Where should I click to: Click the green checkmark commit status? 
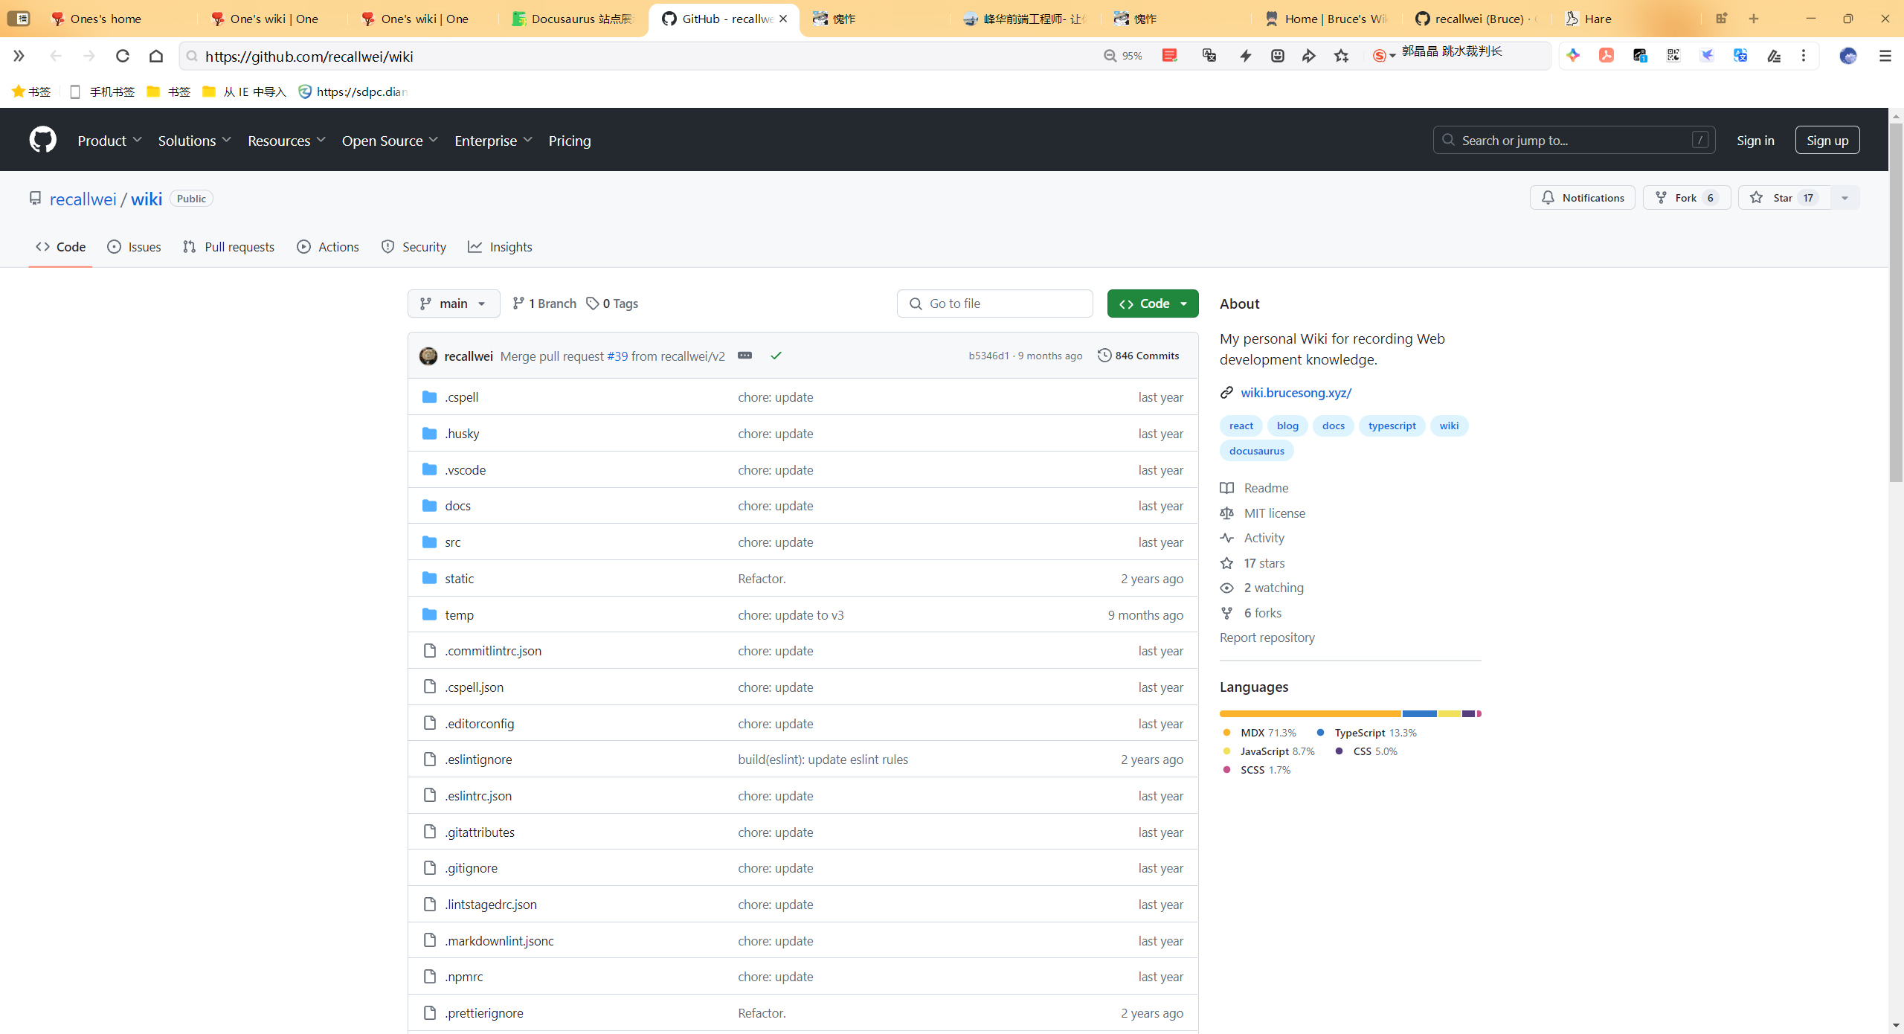tap(776, 356)
